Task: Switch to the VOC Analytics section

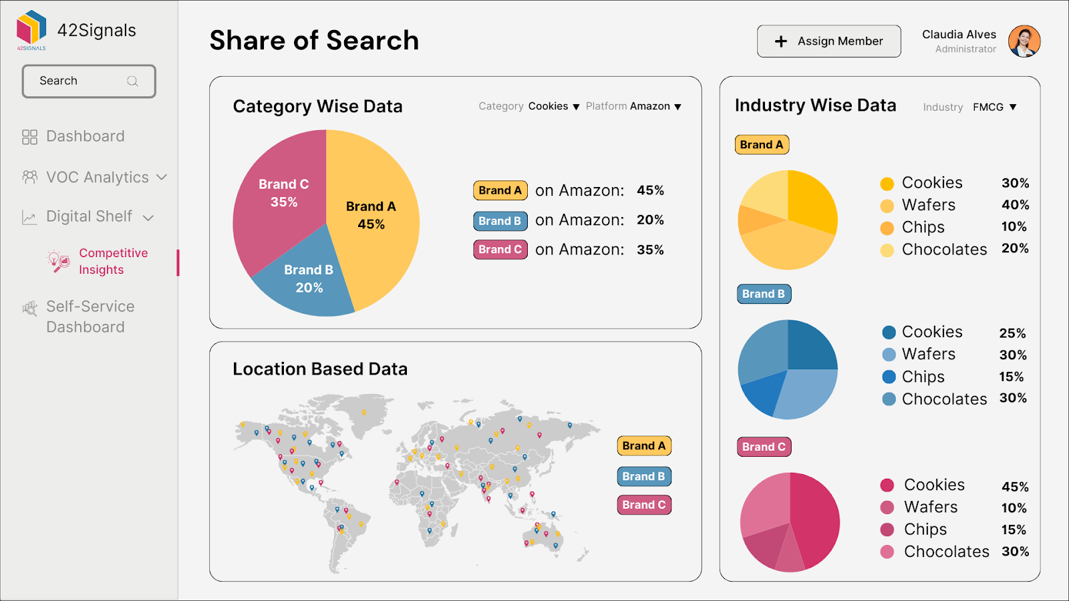Action: click(x=97, y=177)
